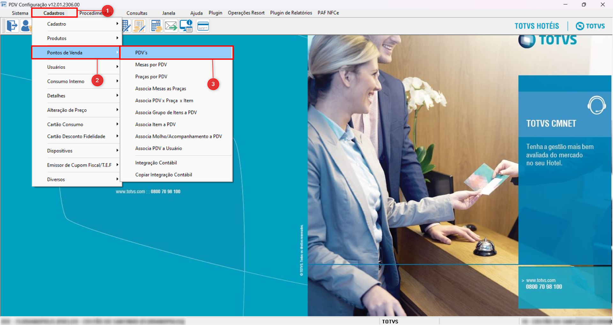Select Associa Grupo de Itens a PDV
The image size is (613, 325).
coord(177,112)
